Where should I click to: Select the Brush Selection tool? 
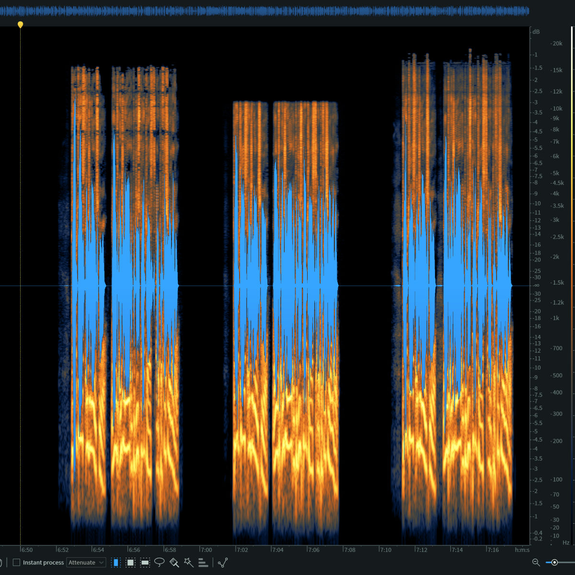point(174,563)
